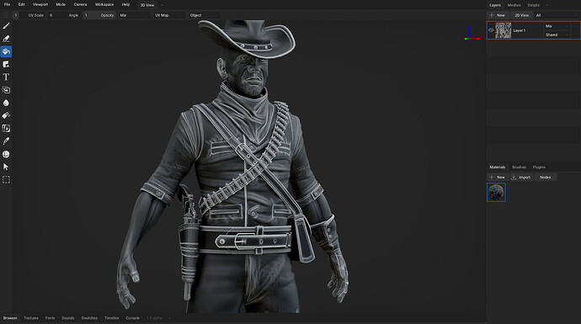Open the Timeline tab
The image size is (581, 324).
[x=111, y=318]
